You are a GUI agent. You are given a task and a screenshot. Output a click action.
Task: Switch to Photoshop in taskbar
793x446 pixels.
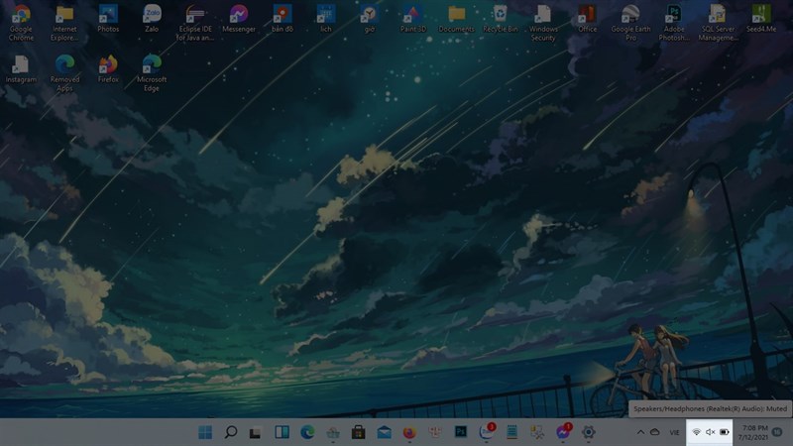coord(460,432)
